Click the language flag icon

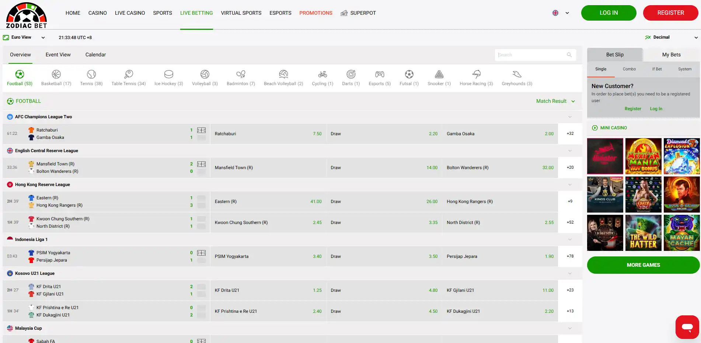click(555, 13)
